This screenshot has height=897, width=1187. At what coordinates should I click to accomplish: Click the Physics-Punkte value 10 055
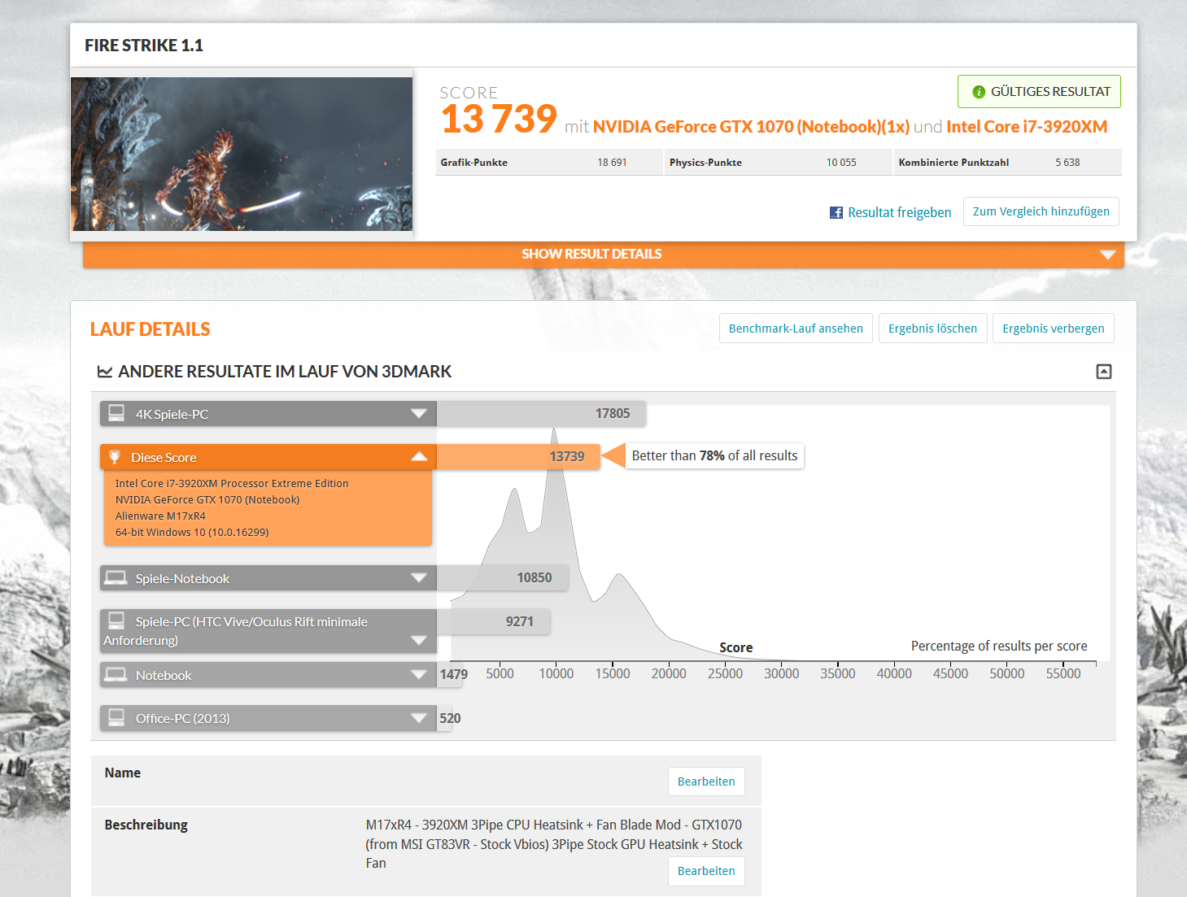[x=841, y=163]
